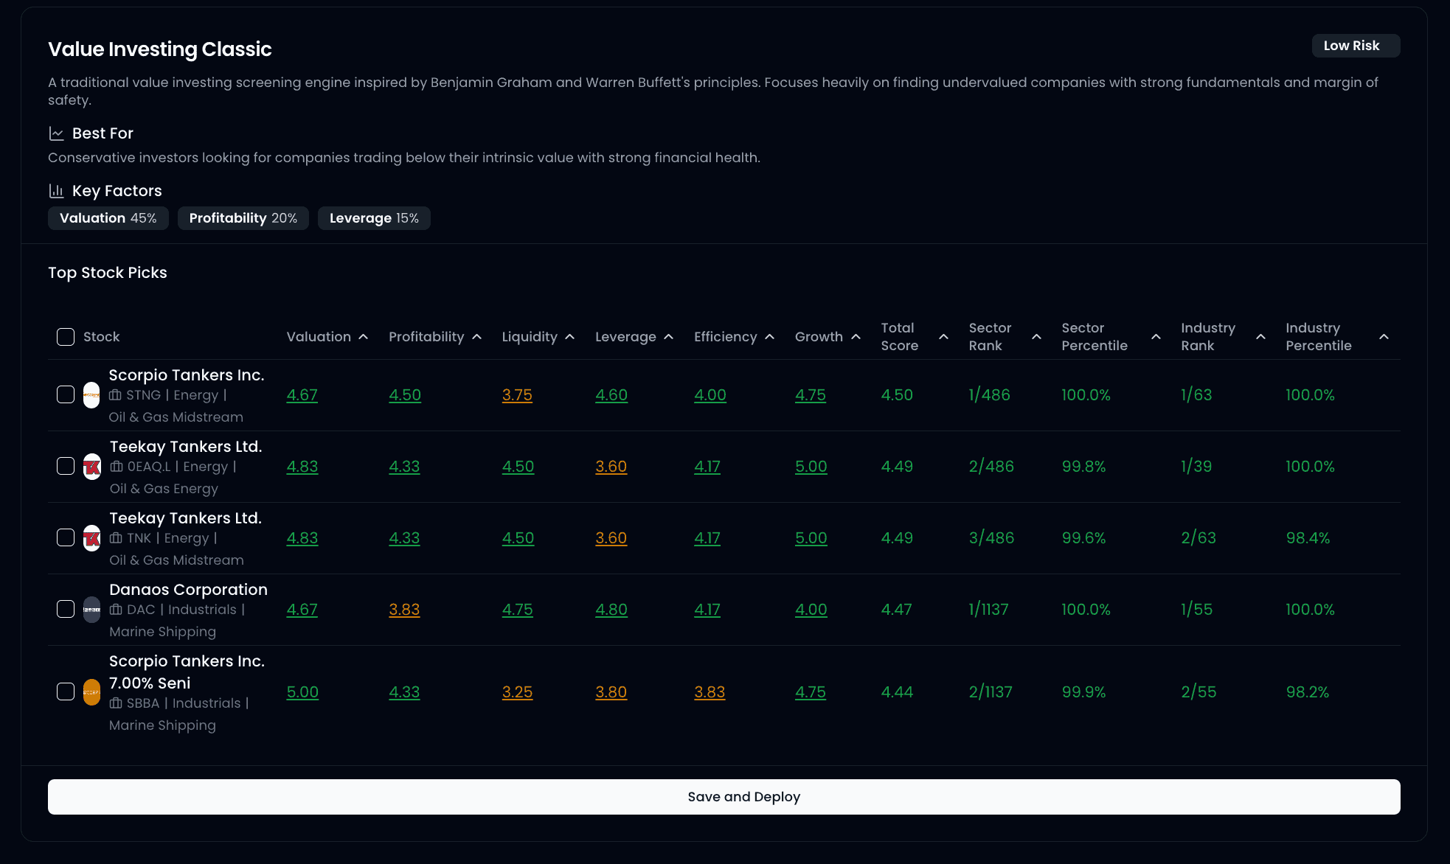Open SBBA liquidity score 3.25
This screenshot has height=864, width=1450.
(x=517, y=692)
